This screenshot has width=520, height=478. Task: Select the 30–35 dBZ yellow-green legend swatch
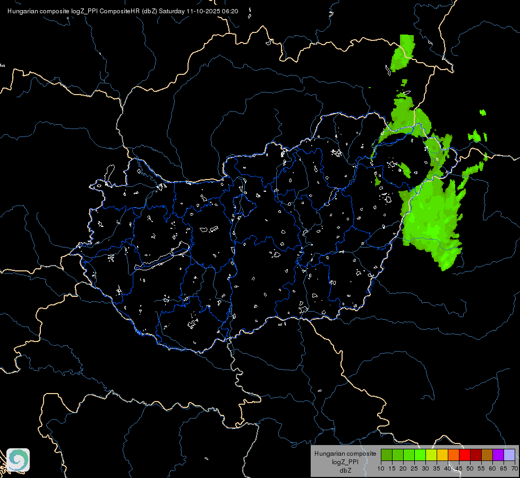click(x=431, y=455)
